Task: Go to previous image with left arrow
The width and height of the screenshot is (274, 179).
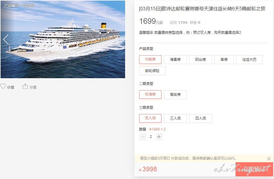Action: pyautogui.click(x=6, y=40)
